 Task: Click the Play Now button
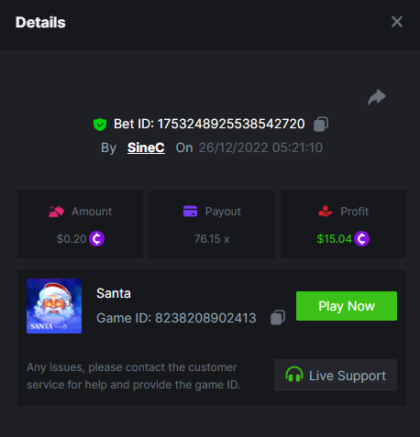point(347,306)
